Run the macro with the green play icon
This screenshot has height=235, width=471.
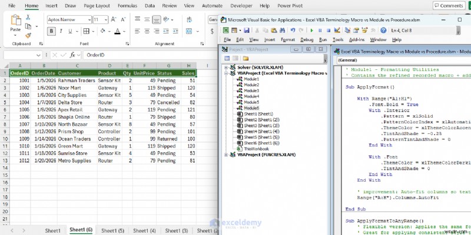311,31
